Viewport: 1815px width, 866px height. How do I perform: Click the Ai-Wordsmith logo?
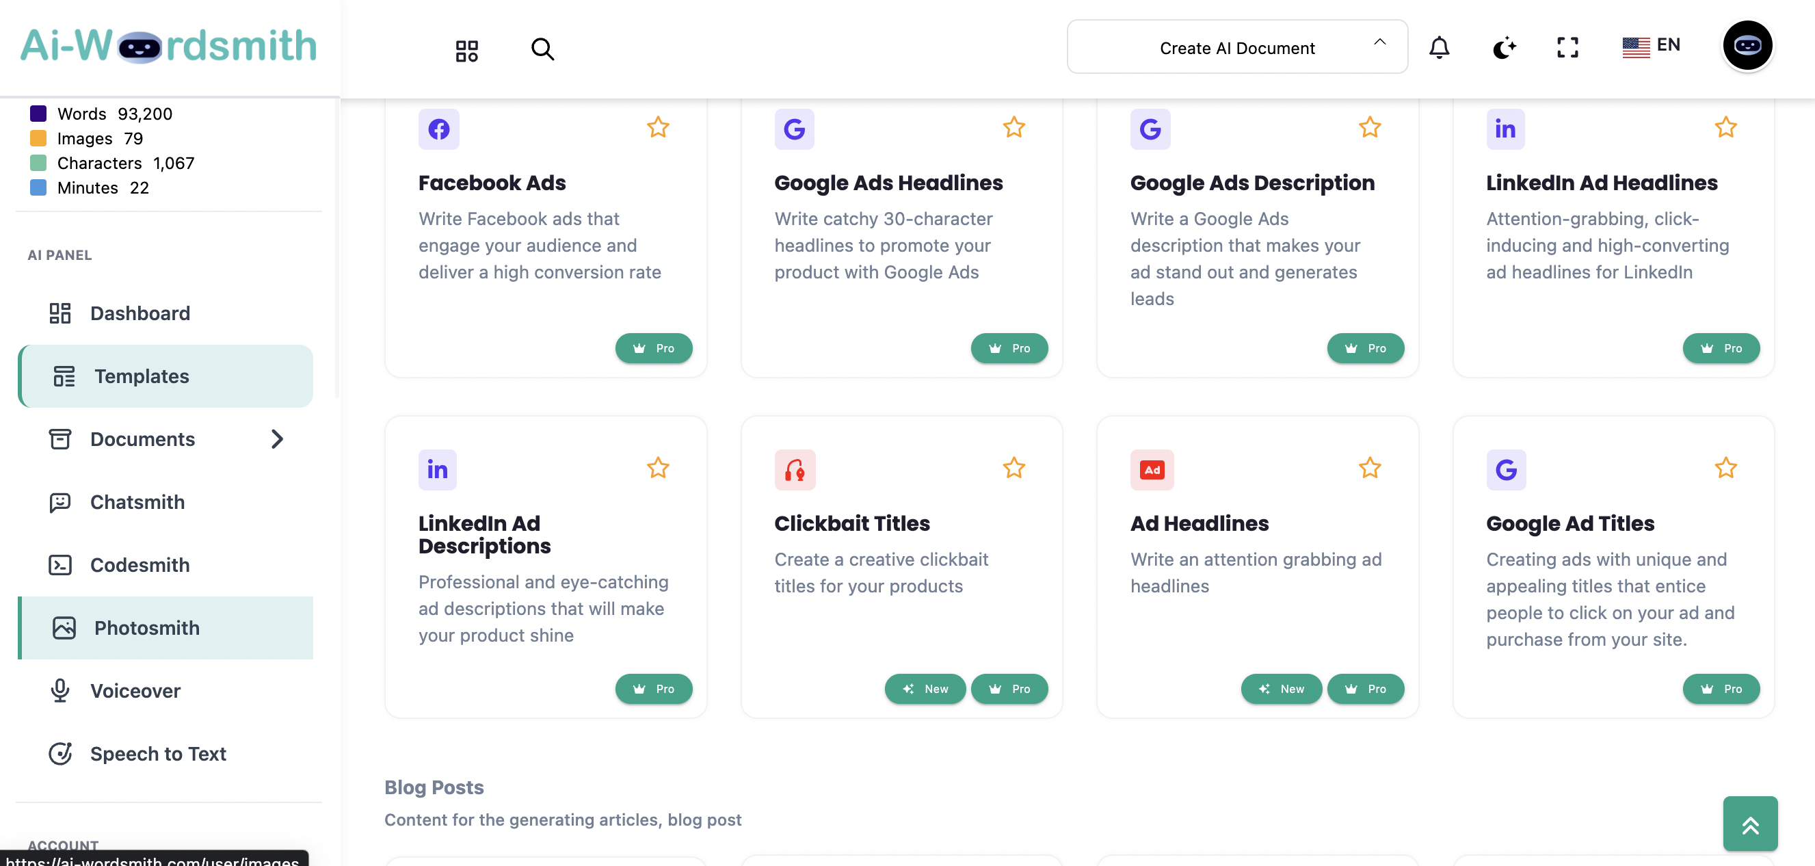tap(168, 46)
